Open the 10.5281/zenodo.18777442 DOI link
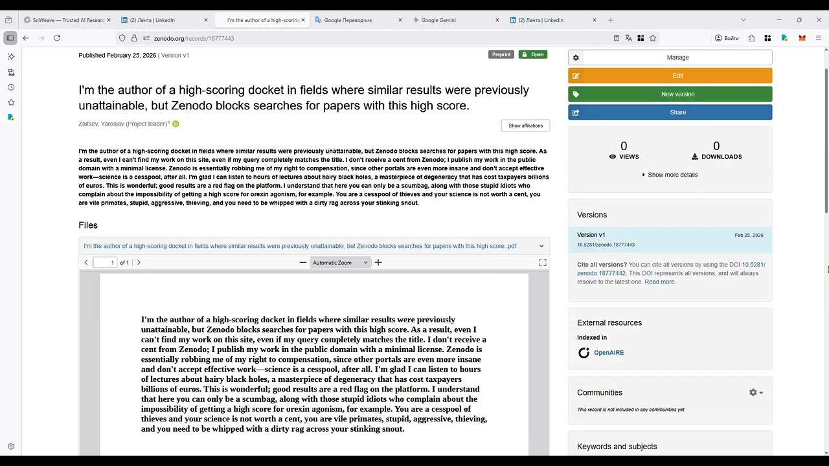 (671, 269)
